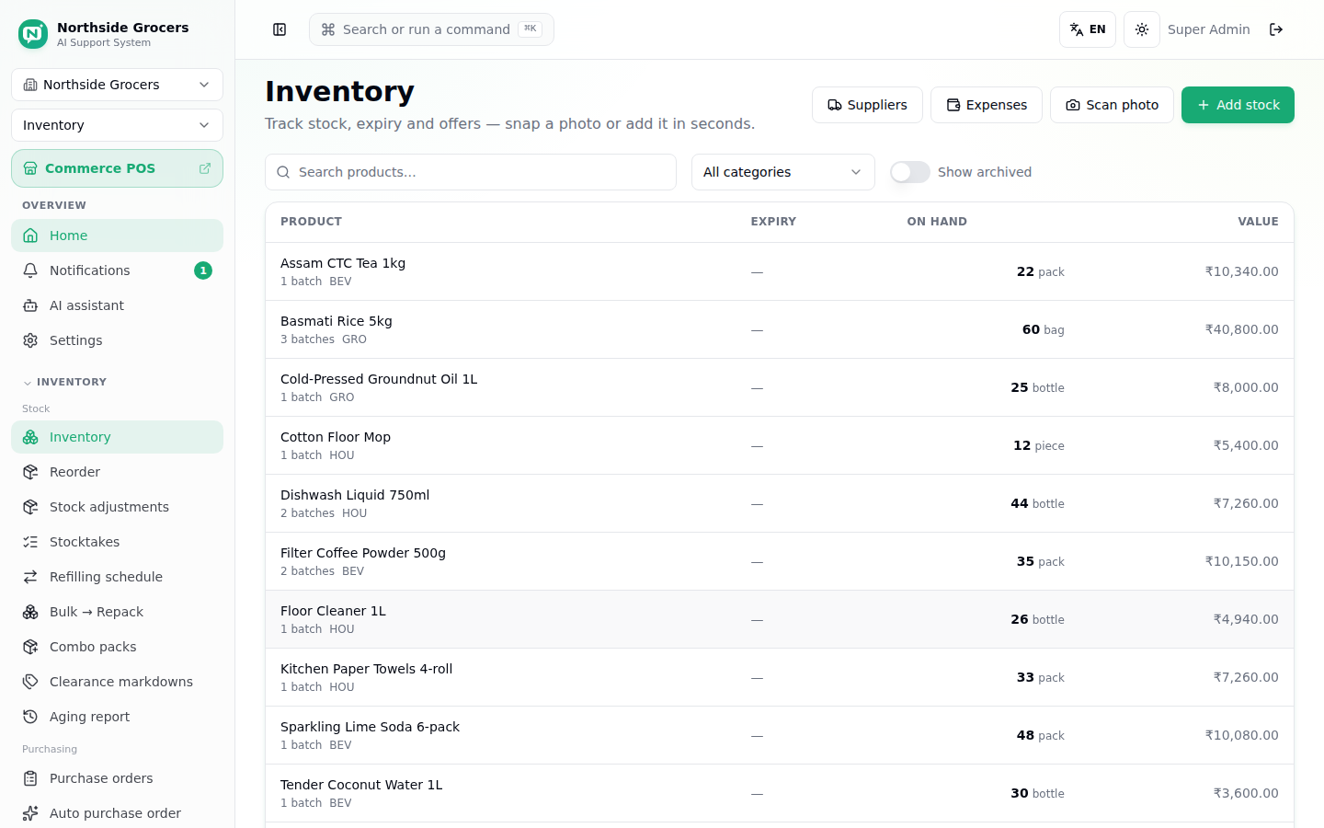Open Tender Coconut Water 1L product
This screenshot has height=828, width=1324.
361,785
